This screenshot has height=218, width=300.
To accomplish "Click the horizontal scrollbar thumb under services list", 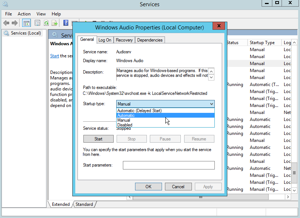I will click(201, 197).
